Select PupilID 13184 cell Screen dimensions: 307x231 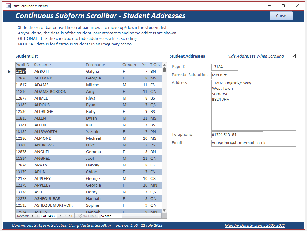[x=21, y=72]
